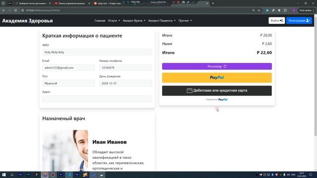Open the extensions puzzle icon in browser toolbar

pos(285,10)
